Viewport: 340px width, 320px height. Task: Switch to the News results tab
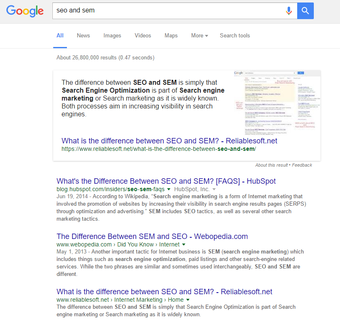coord(83,36)
